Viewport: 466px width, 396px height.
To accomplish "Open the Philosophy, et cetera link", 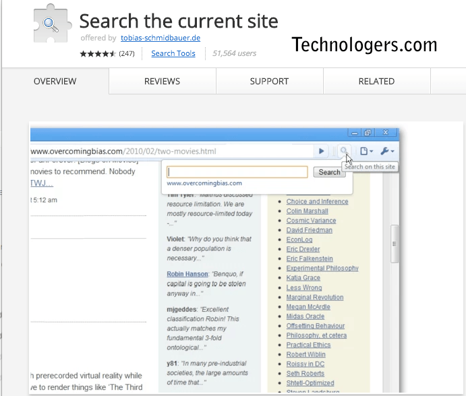I will [316, 335].
